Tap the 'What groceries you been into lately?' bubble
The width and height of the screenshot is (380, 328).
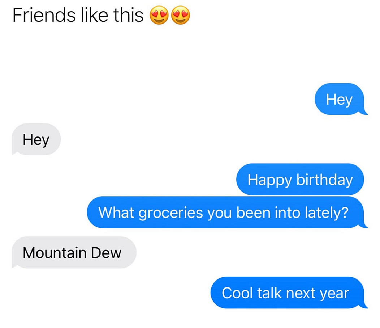pos(227,213)
